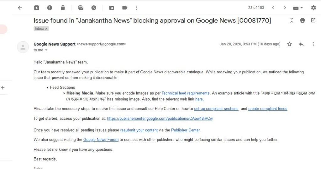321x169 pixels.
Task: Click sender avatar icon
Action: pyautogui.click(x=23, y=47)
